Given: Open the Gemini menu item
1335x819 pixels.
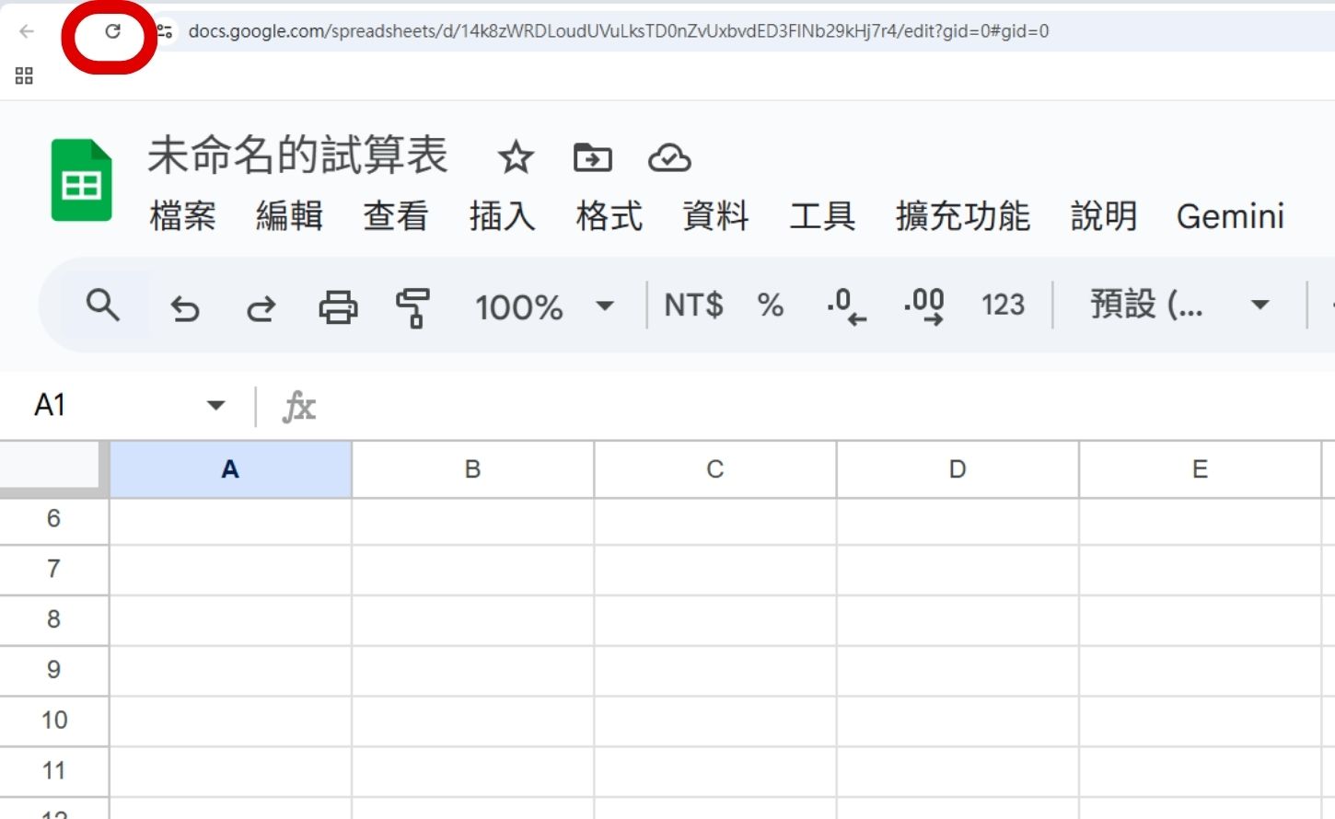Looking at the screenshot, I should click(x=1230, y=217).
